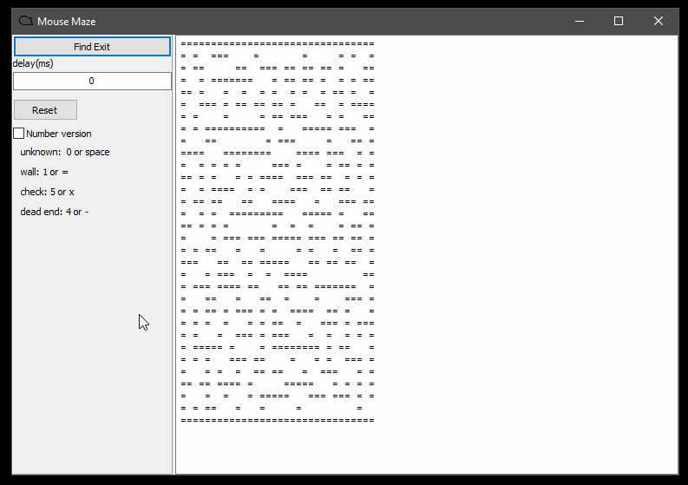Click the Find Exit button
This screenshot has width=688, height=485.
pyautogui.click(x=92, y=47)
